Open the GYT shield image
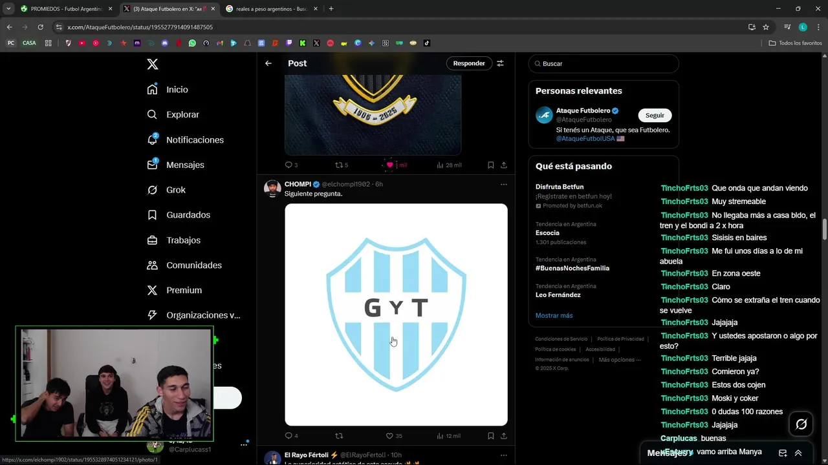This screenshot has width=828, height=465. click(396, 315)
